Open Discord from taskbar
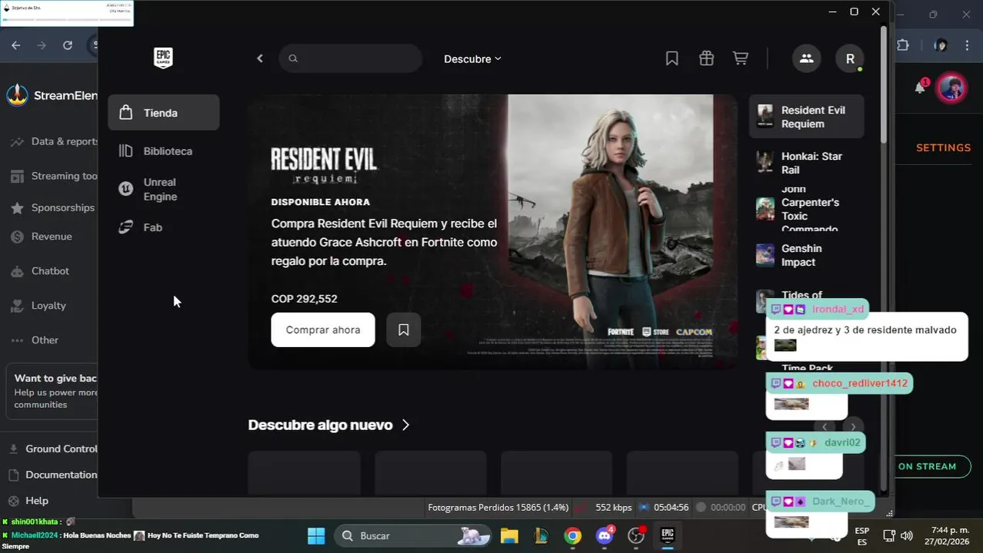983x553 pixels. [605, 535]
